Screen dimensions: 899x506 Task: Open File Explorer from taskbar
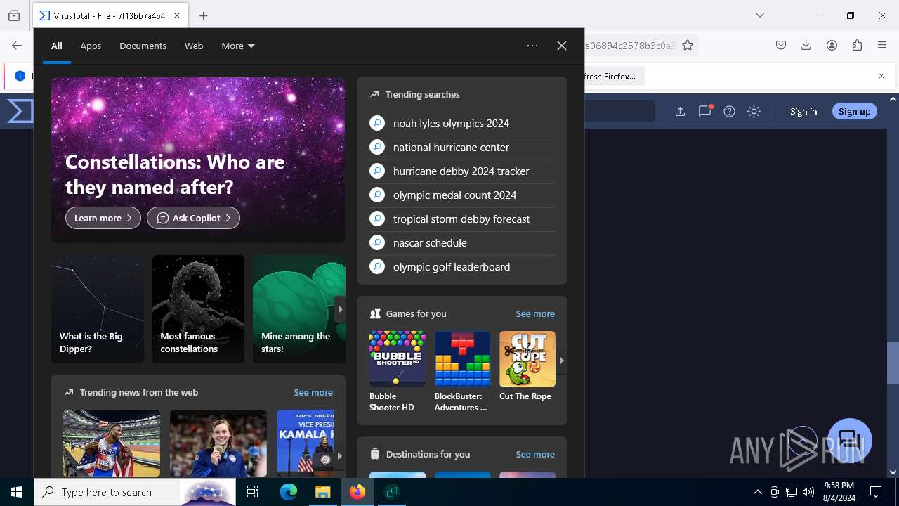(x=322, y=492)
